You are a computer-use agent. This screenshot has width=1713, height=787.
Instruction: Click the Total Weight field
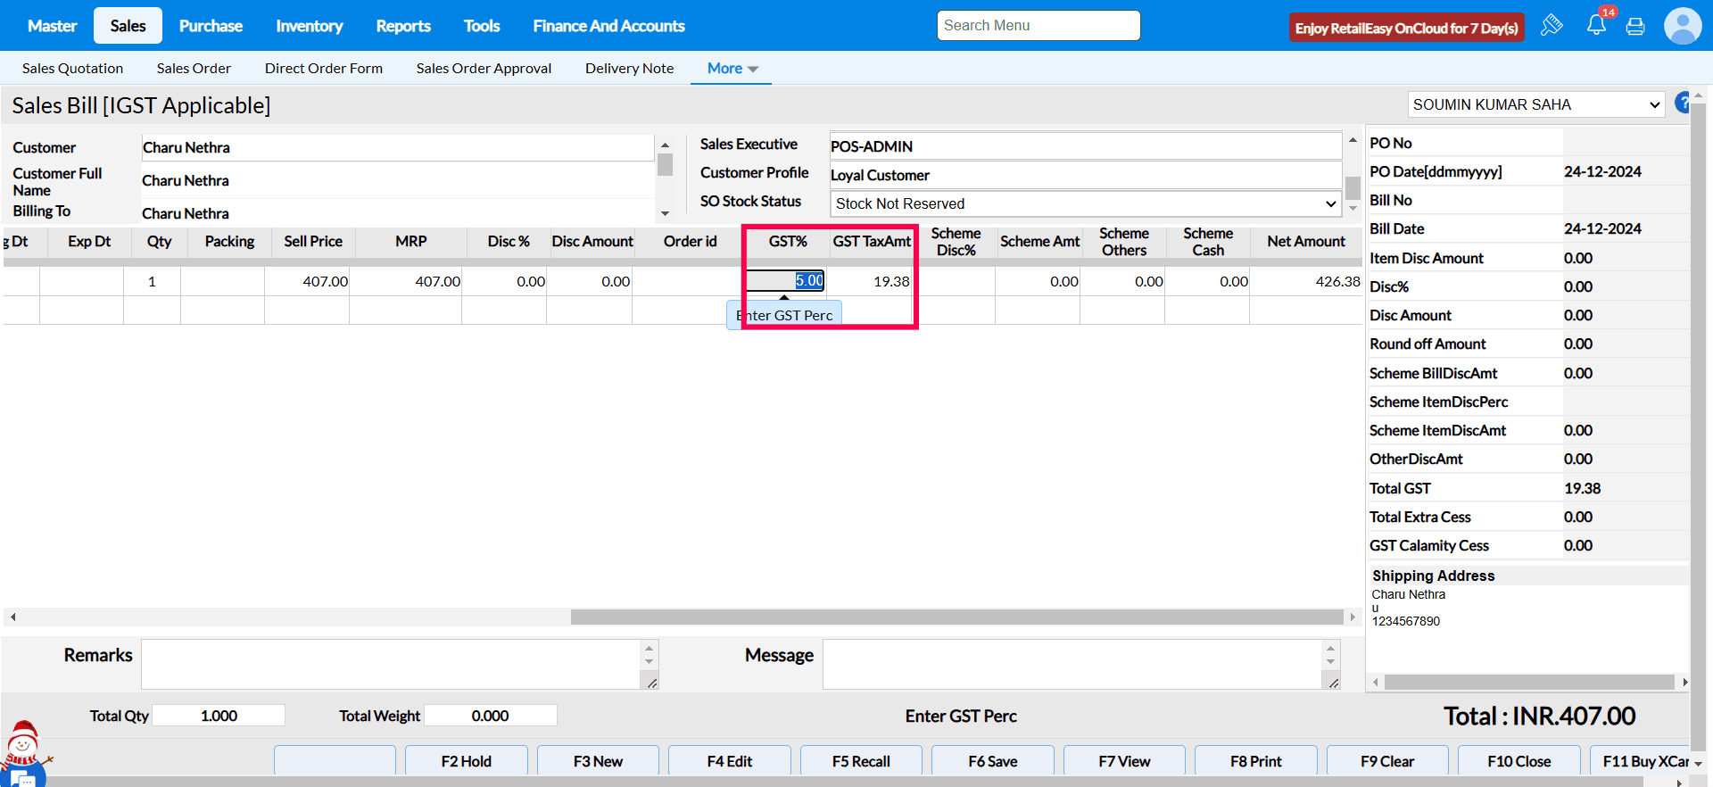coord(490,716)
